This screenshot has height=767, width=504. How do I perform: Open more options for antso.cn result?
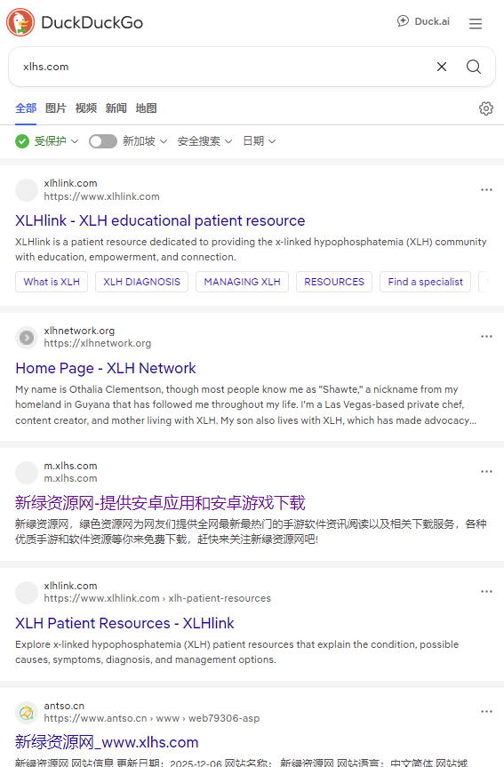[x=486, y=711]
